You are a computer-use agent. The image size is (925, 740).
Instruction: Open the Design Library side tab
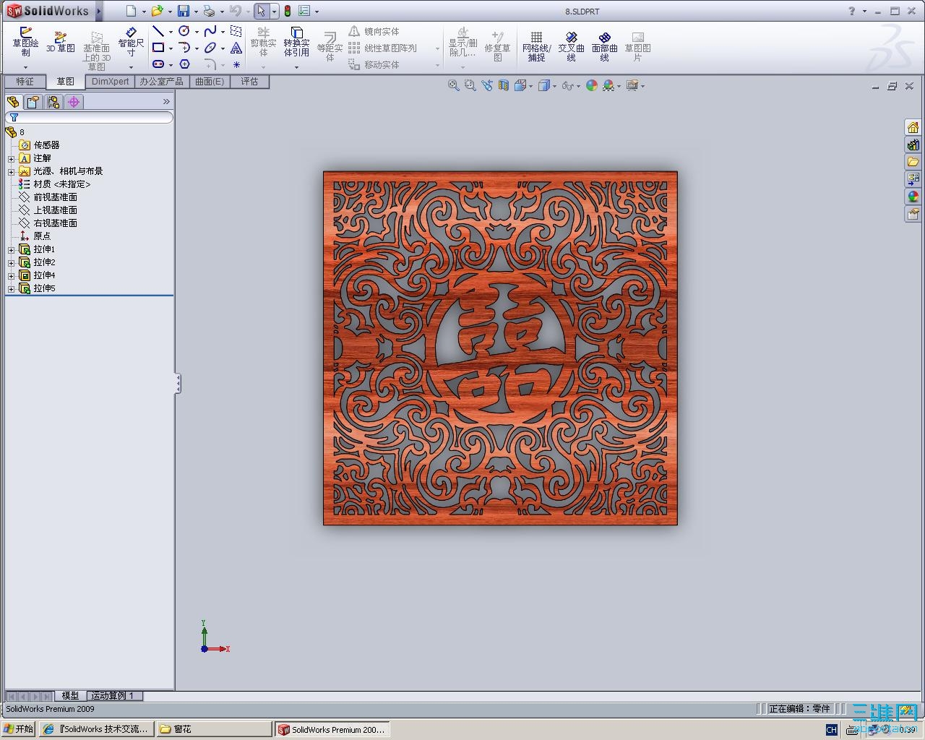click(x=913, y=145)
